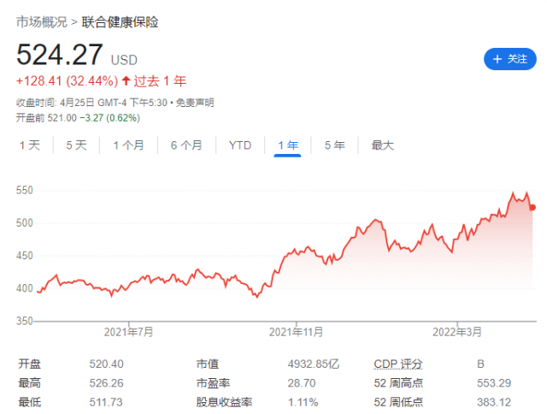This screenshot has width=547, height=414.
Task: Click the +128.41 (32.44%) yearly change
Action: [67, 81]
